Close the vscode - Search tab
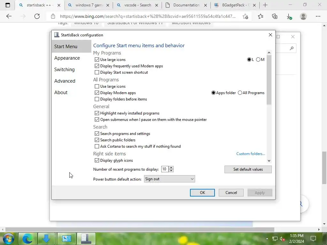 (x=156, y=5)
